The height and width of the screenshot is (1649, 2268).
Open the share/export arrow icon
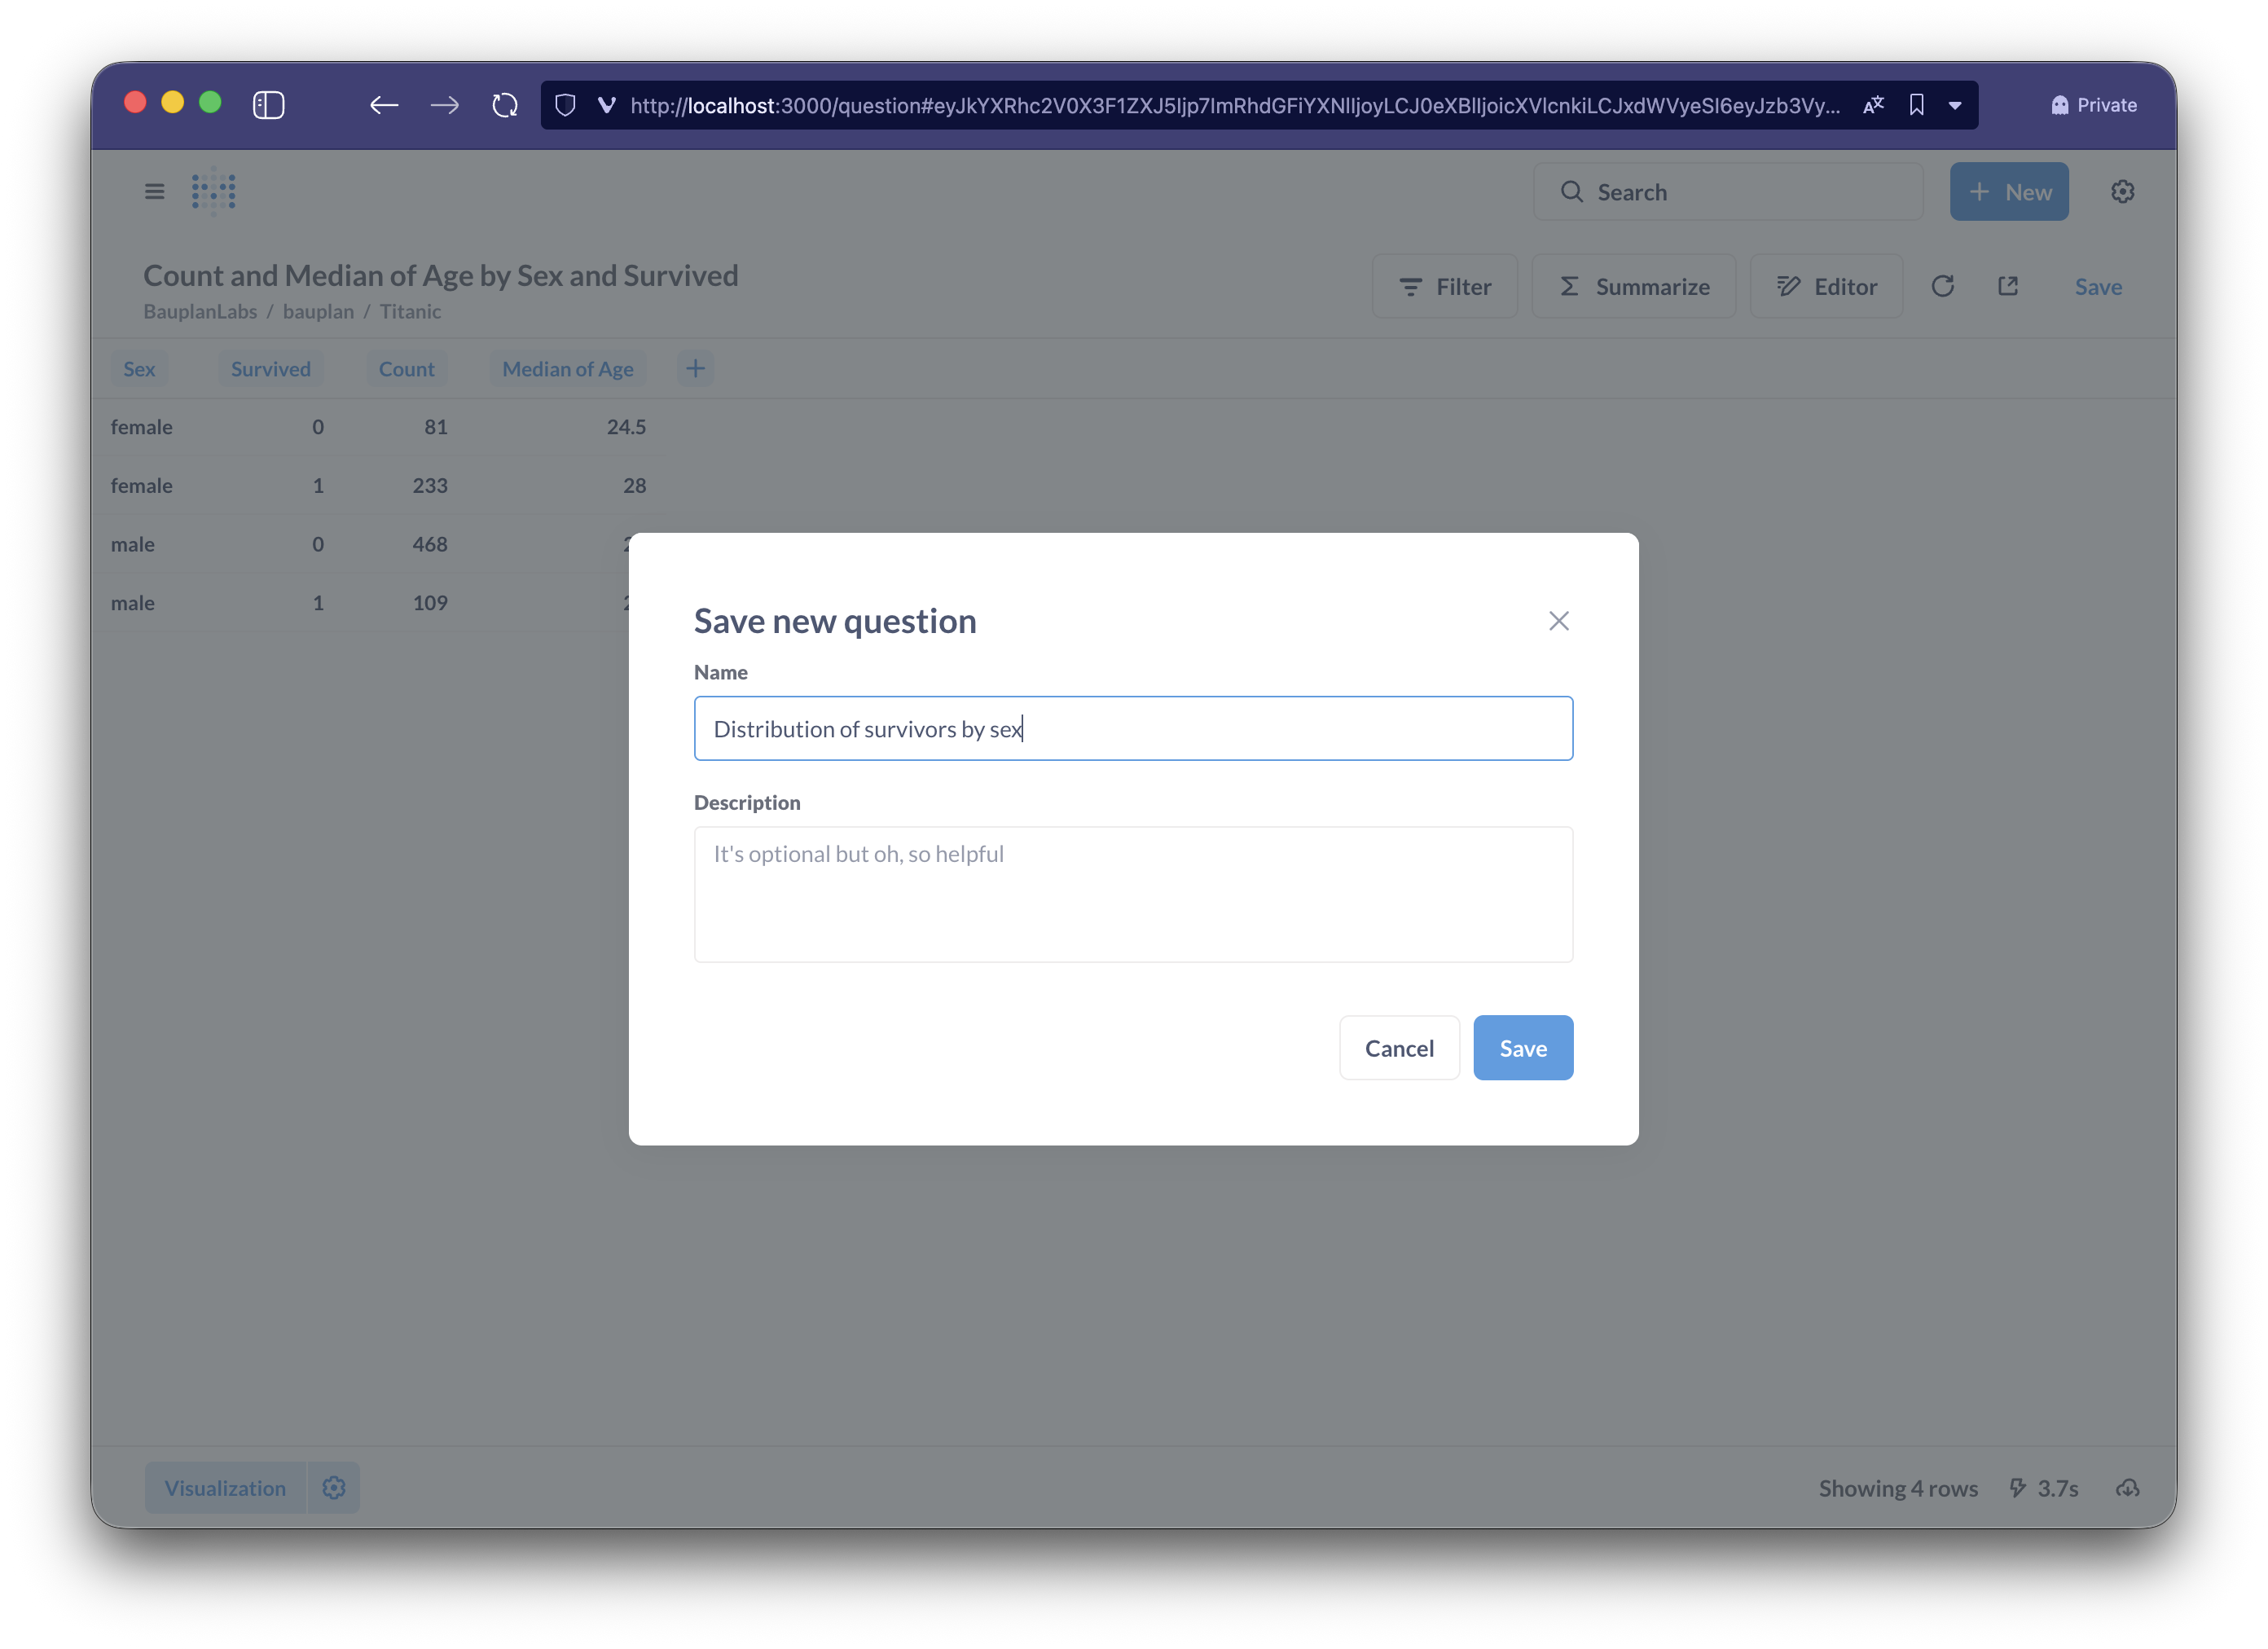click(2008, 287)
